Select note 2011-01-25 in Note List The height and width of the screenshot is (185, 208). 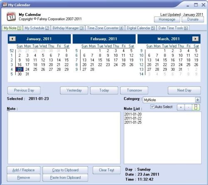tap(133, 122)
